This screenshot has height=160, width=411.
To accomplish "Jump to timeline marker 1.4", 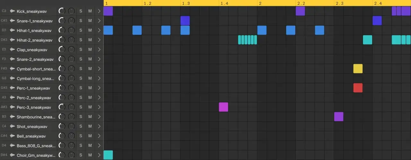I will pyautogui.click(x=224, y=3).
